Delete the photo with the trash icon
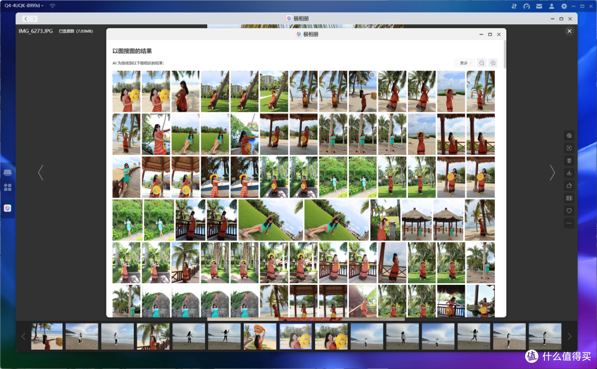597x369 pixels. (569, 160)
